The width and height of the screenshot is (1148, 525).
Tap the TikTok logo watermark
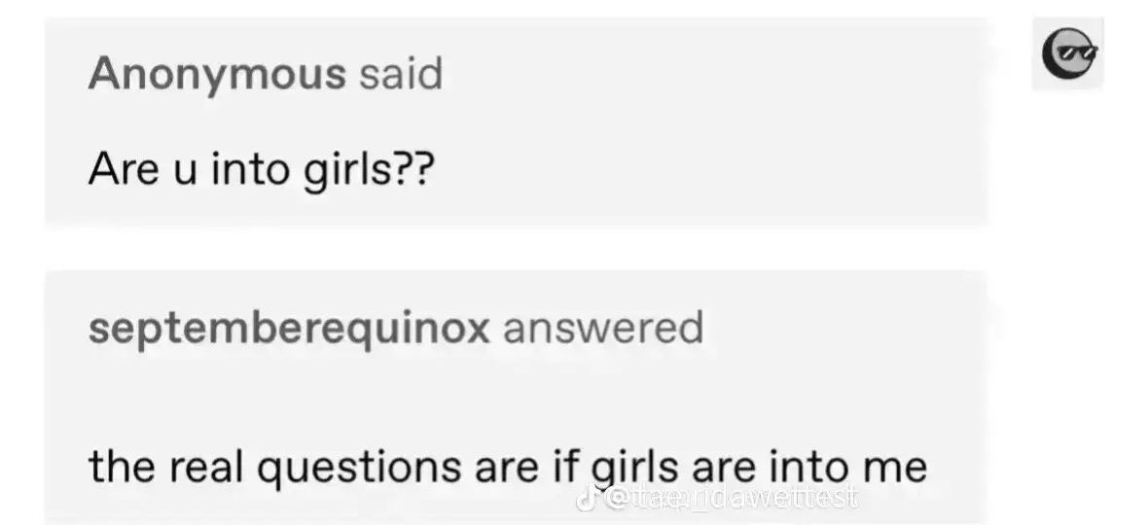[x=588, y=499]
